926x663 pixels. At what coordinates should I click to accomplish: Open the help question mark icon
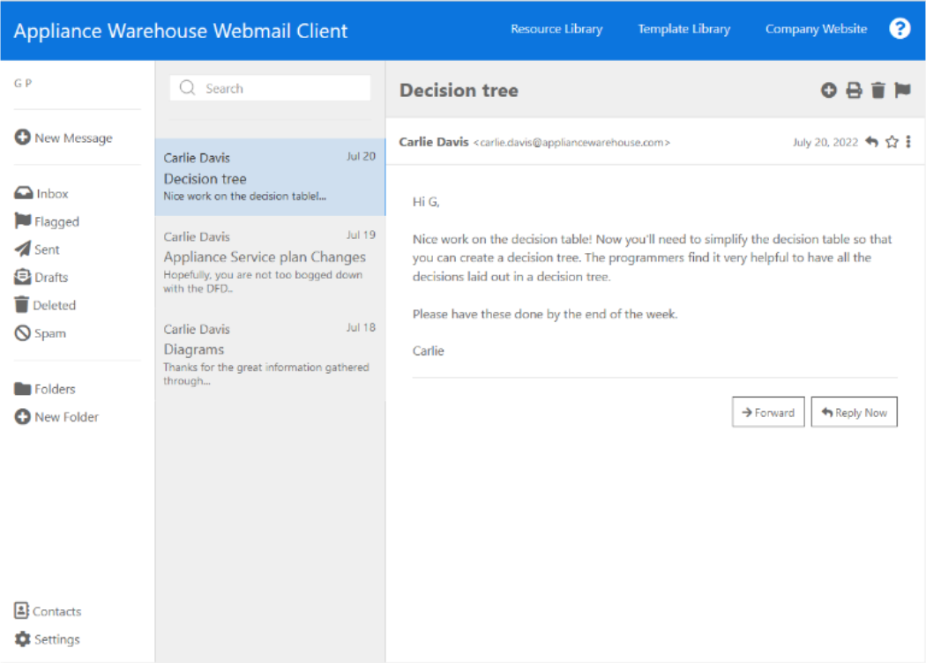(900, 28)
